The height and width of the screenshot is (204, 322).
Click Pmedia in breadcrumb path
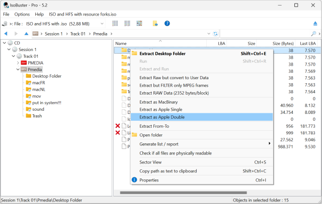[100, 34]
